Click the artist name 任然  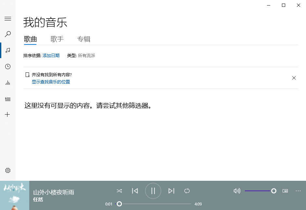[38, 200]
